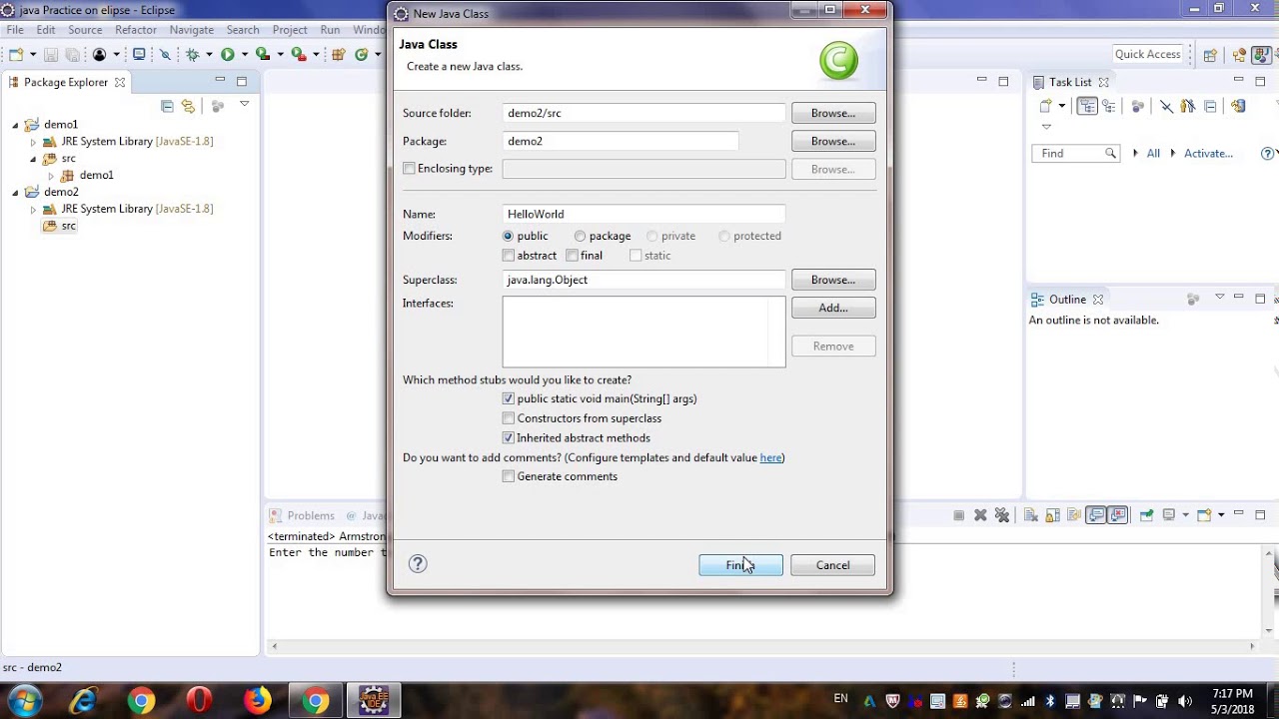Open the Navigate menu
This screenshot has width=1279, height=719.
coord(192,30)
